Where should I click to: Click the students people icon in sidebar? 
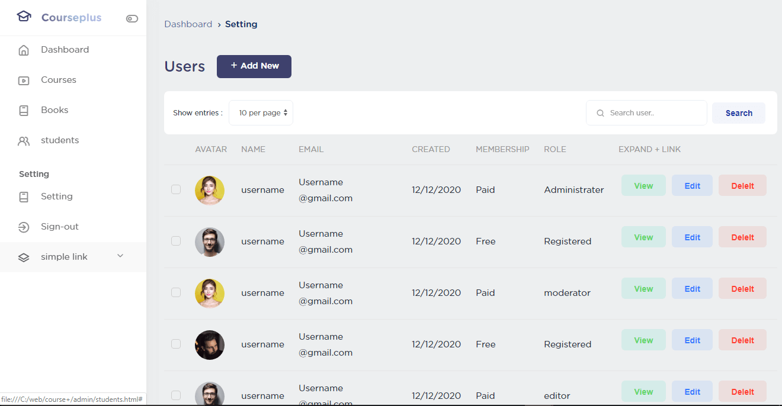click(x=24, y=141)
